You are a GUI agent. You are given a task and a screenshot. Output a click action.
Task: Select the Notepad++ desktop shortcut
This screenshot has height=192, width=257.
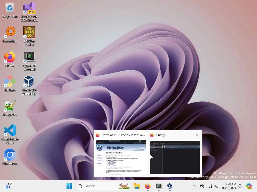[x=10, y=108]
